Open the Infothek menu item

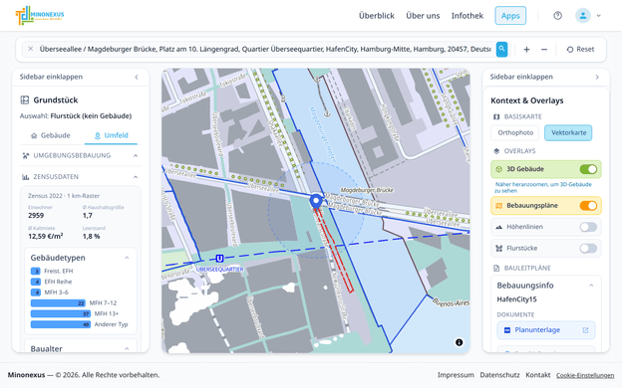(467, 16)
